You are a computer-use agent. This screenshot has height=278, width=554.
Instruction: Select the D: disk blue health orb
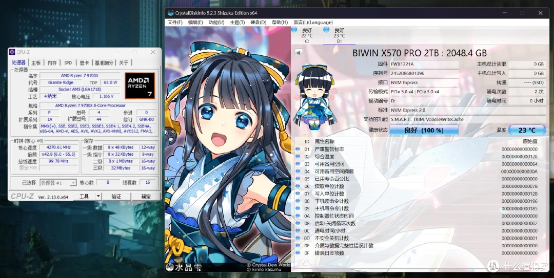point(326,30)
